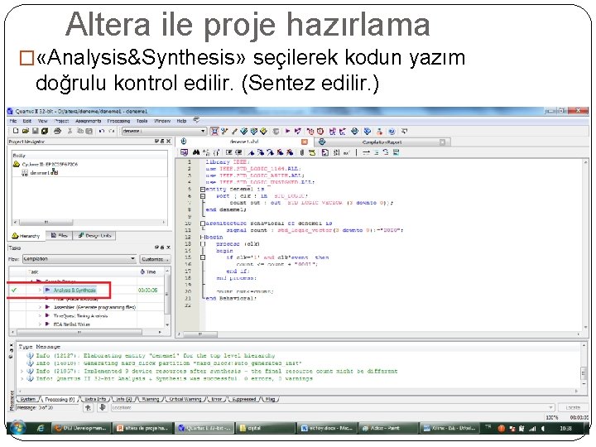Click the up arrow icon in message bar
Image resolution: width=596 pixels, height=447 pixels.
pyautogui.click(x=89, y=407)
